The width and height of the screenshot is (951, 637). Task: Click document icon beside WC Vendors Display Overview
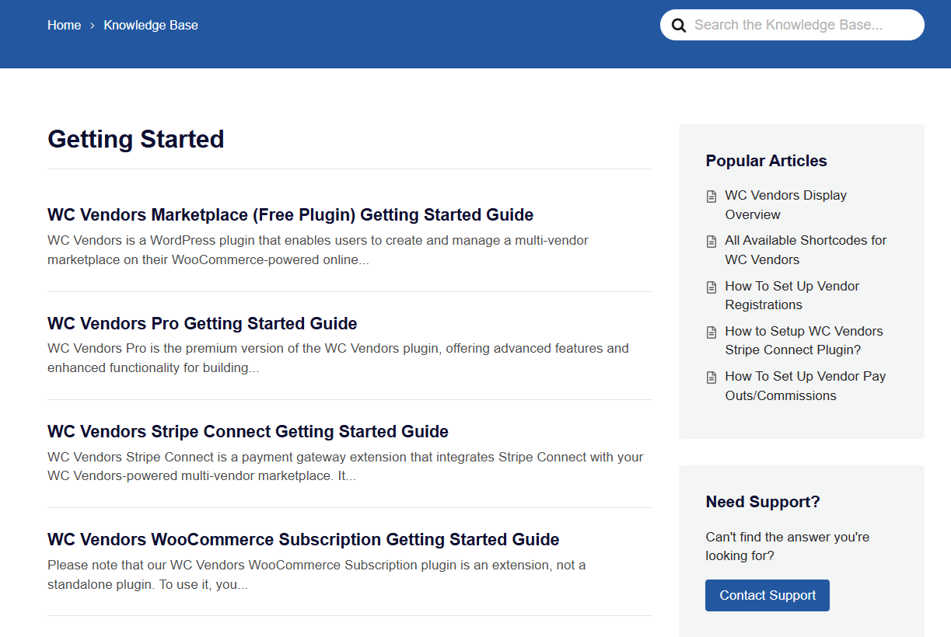[712, 197]
